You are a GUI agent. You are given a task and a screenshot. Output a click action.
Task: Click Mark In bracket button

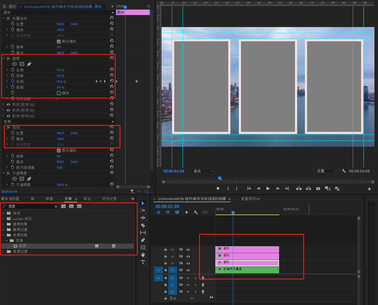[228, 189]
